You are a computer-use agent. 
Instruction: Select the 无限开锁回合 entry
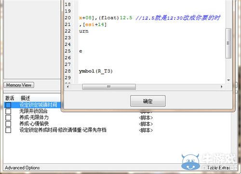point(33,111)
